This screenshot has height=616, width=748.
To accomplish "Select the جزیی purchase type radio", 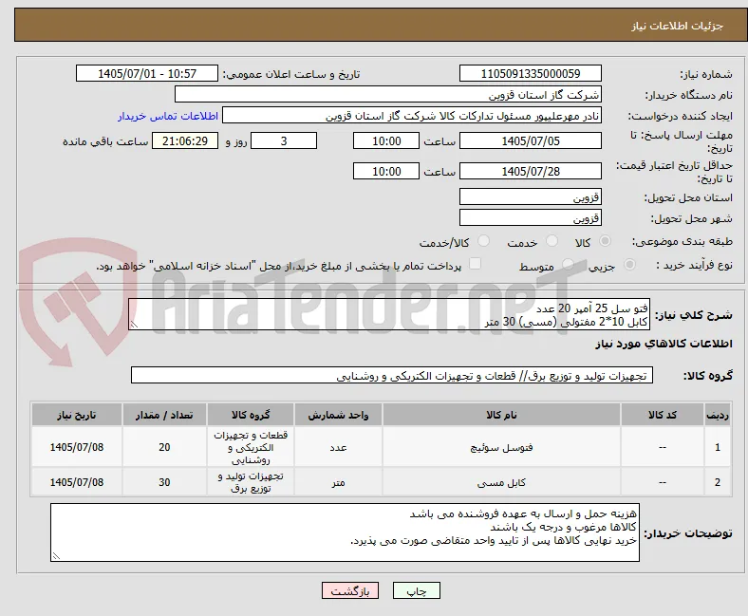I will coord(629,265).
